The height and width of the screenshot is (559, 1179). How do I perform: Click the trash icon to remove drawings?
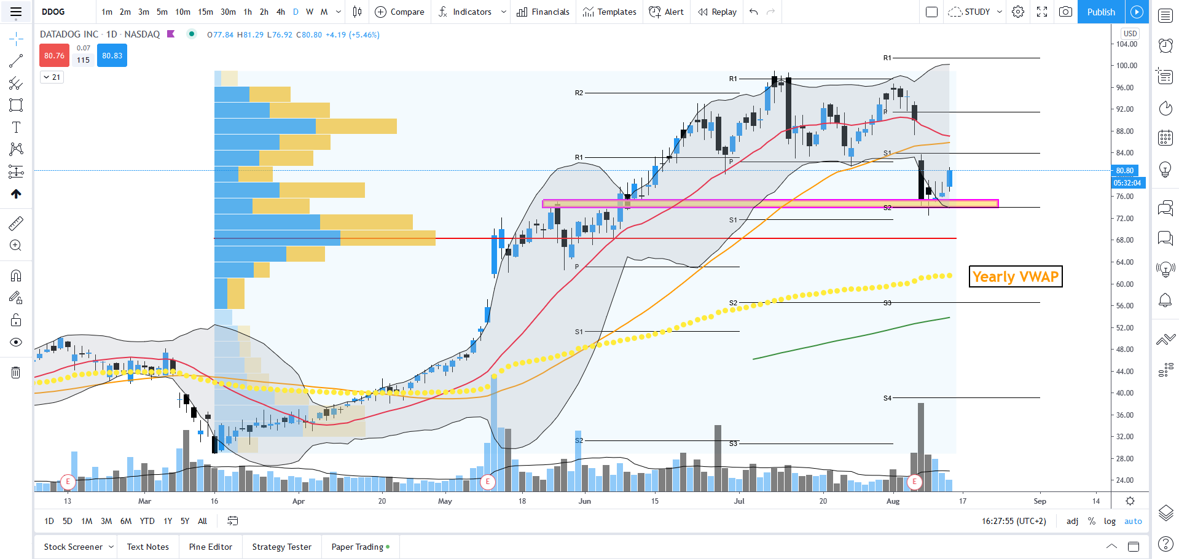pyautogui.click(x=16, y=372)
